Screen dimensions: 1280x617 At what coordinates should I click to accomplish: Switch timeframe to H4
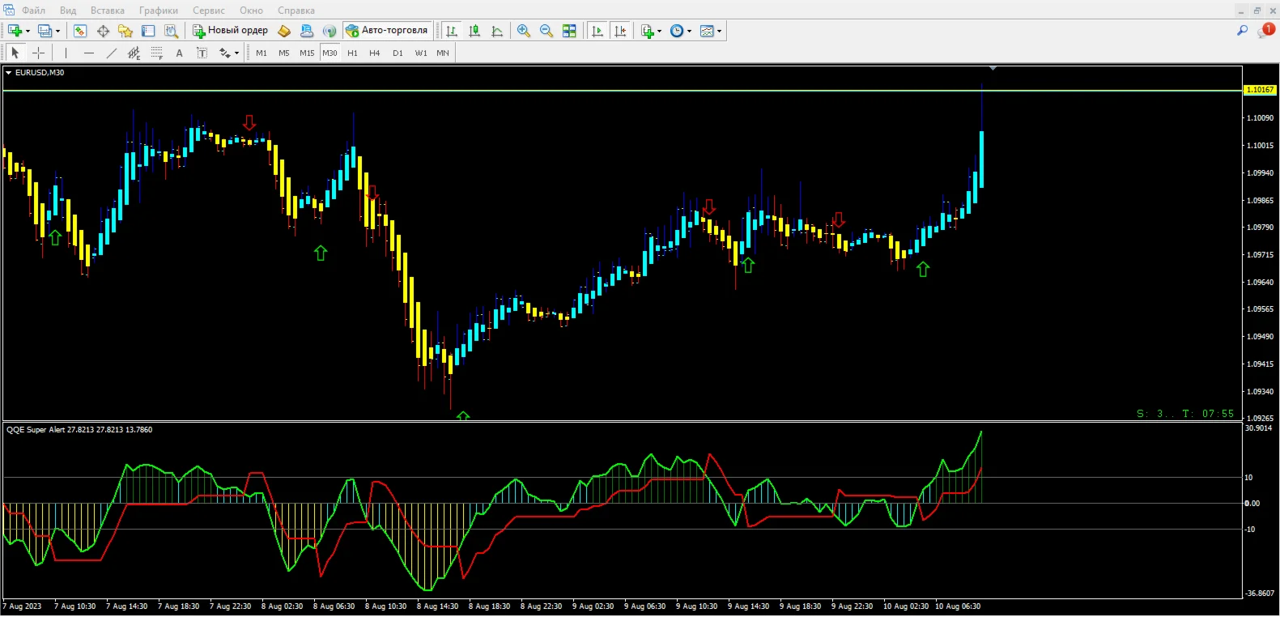pyautogui.click(x=375, y=53)
